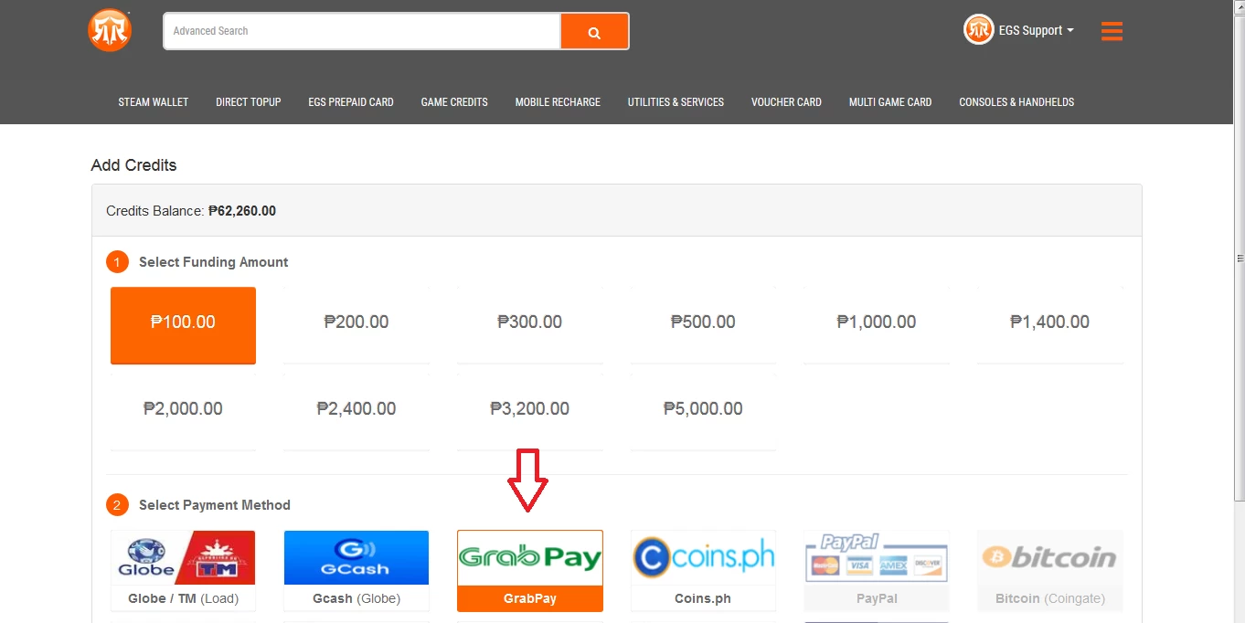
Task: Click the Globe / TM (Load) label
Action: [x=183, y=598]
